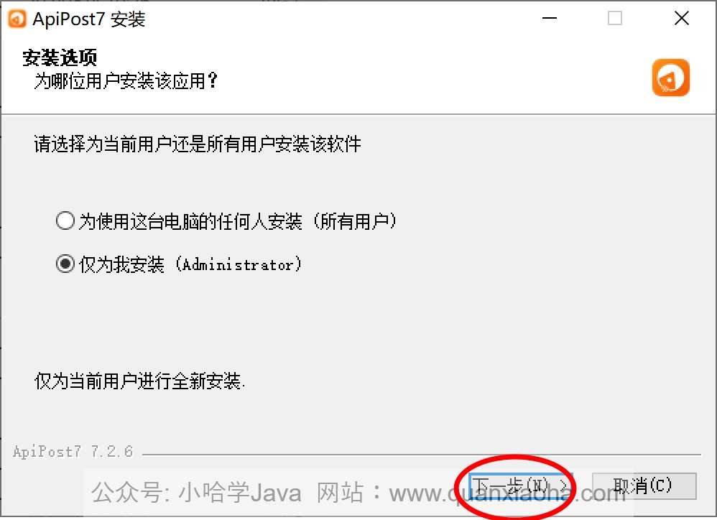Select the all users (所有用户) radio button
The width and height of the screenshot is (717, 520).
pos(65,220)
